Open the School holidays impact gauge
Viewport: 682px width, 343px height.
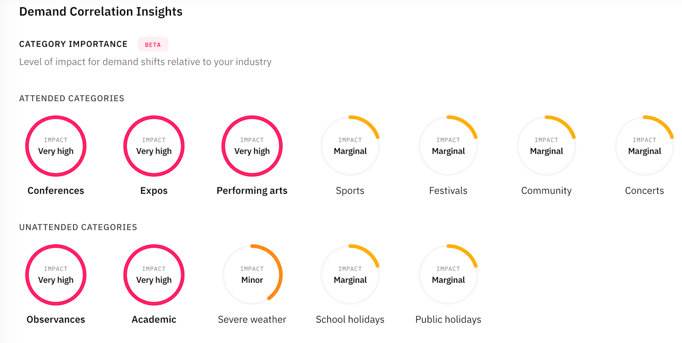pos(350,275)
